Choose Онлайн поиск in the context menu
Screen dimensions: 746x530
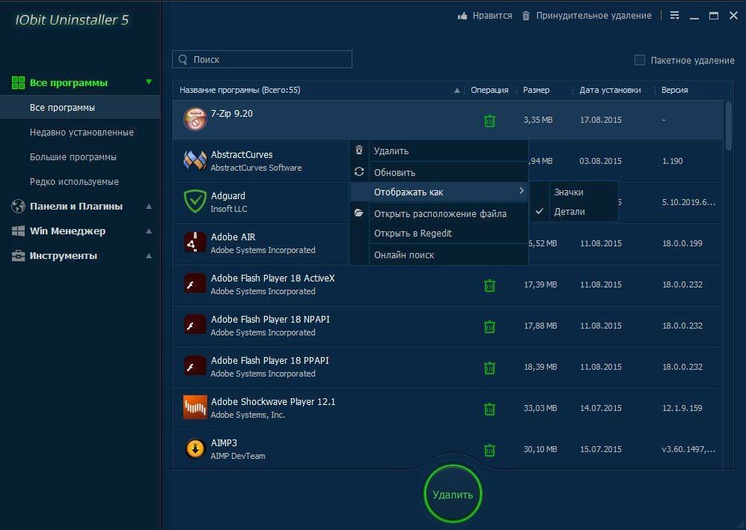(x=438, y=255)
